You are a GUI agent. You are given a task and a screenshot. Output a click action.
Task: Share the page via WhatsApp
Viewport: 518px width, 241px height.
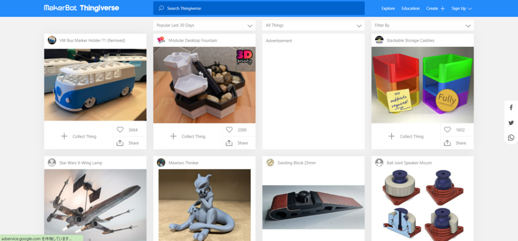(x=511, y=138)
